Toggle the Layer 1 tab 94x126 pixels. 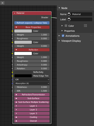(32, 106)
